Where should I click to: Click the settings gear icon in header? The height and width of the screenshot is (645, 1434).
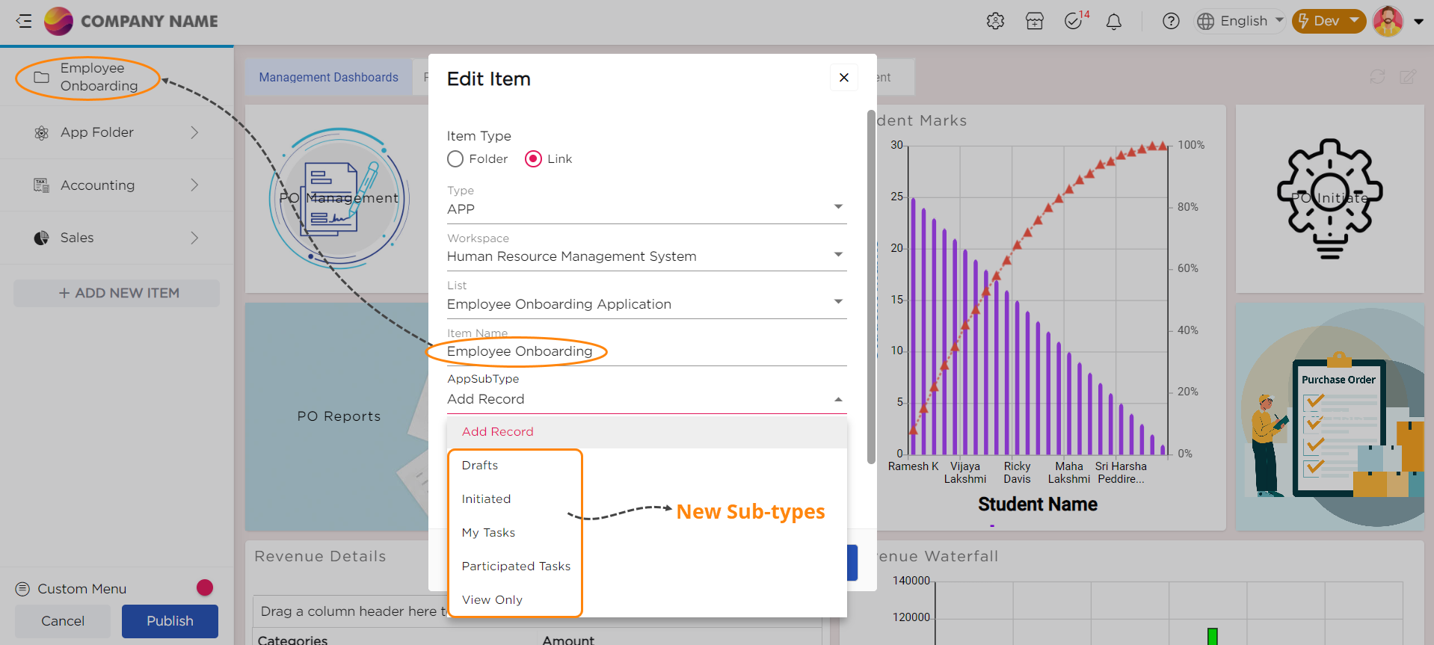coord(995,21)
